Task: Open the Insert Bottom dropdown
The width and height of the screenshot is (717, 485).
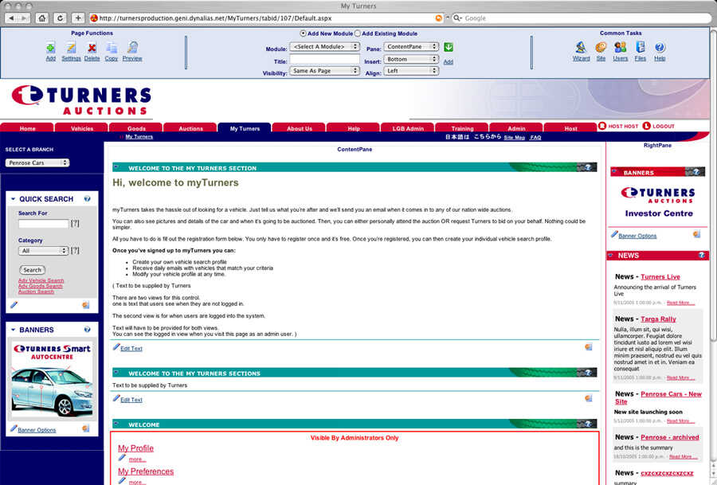Action: point(412,59)
